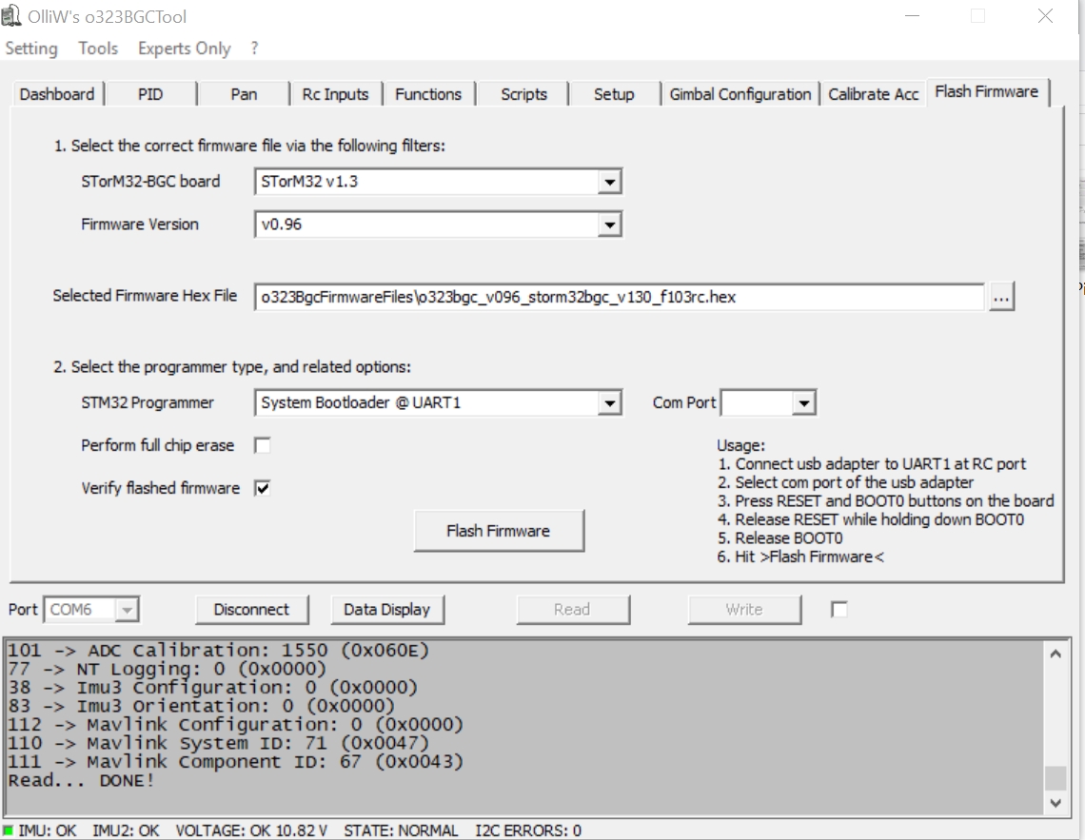Click the green IMU status indicator
This screenshot has width=1085, height=840.
tap(9, 830)
